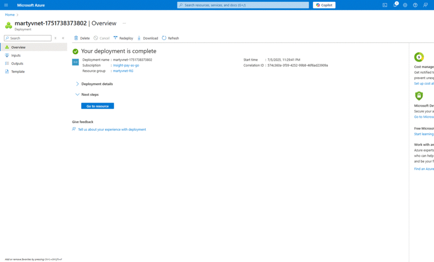
Task: Click the Refresh toolbar icon
Action: point(164,38)
